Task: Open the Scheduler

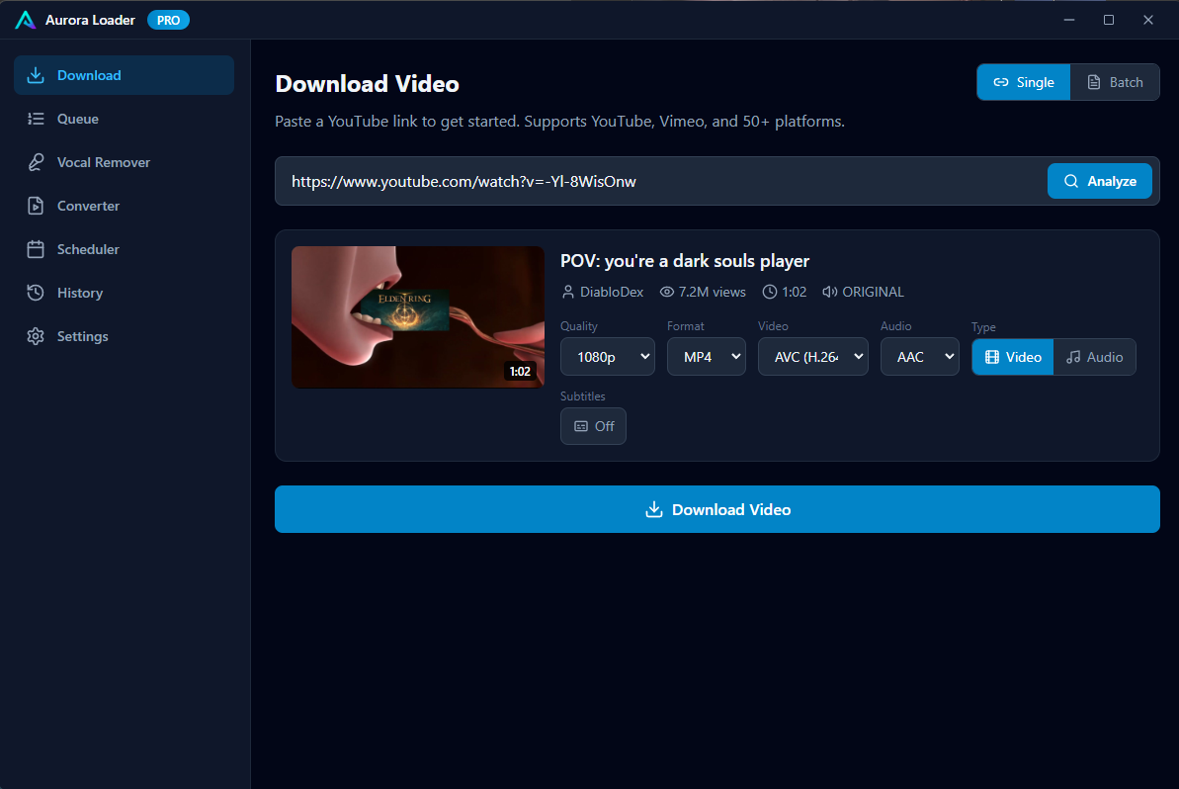Action: 90,249
